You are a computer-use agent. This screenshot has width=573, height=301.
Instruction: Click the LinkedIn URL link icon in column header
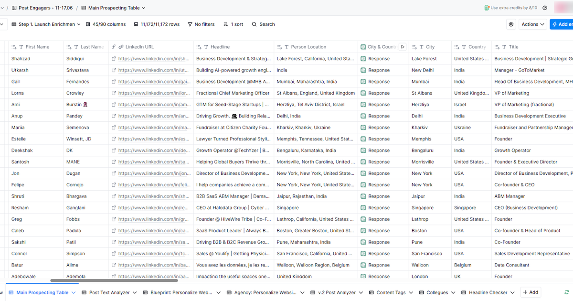120,47
